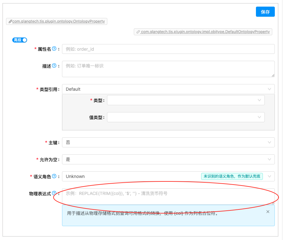
Task: Open the 主键 dropdown showing 否
Action: [x=168, y=142]
